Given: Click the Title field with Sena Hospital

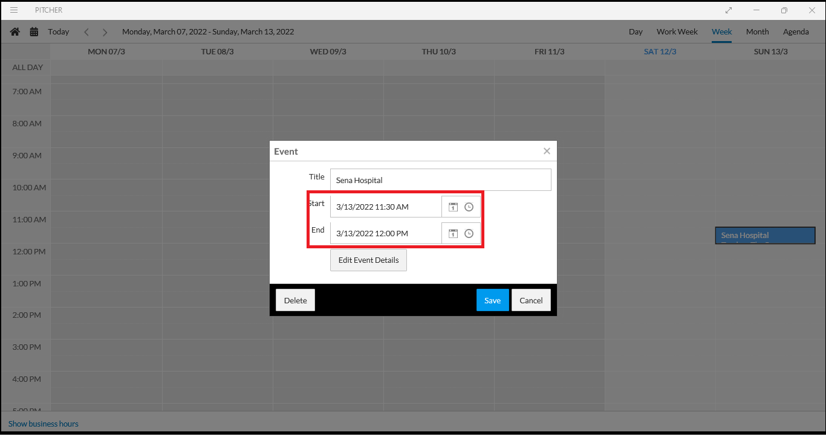Looking at the screenshot, I should (x=440, y=180).
